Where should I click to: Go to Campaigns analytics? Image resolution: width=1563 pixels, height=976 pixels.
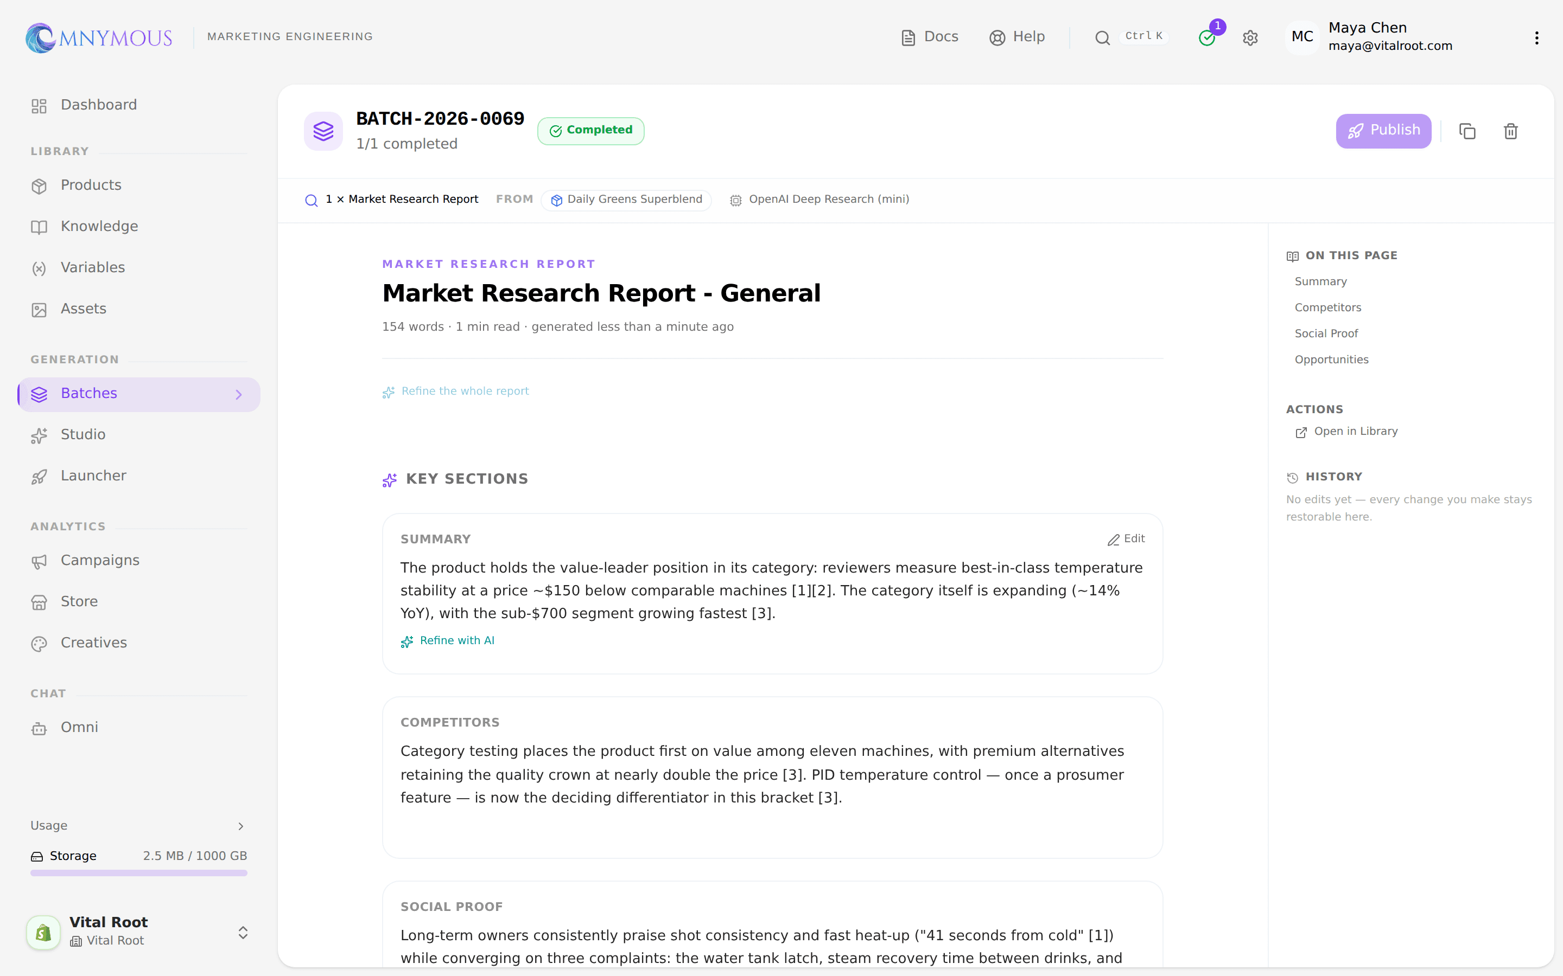(x=139, y=561)
